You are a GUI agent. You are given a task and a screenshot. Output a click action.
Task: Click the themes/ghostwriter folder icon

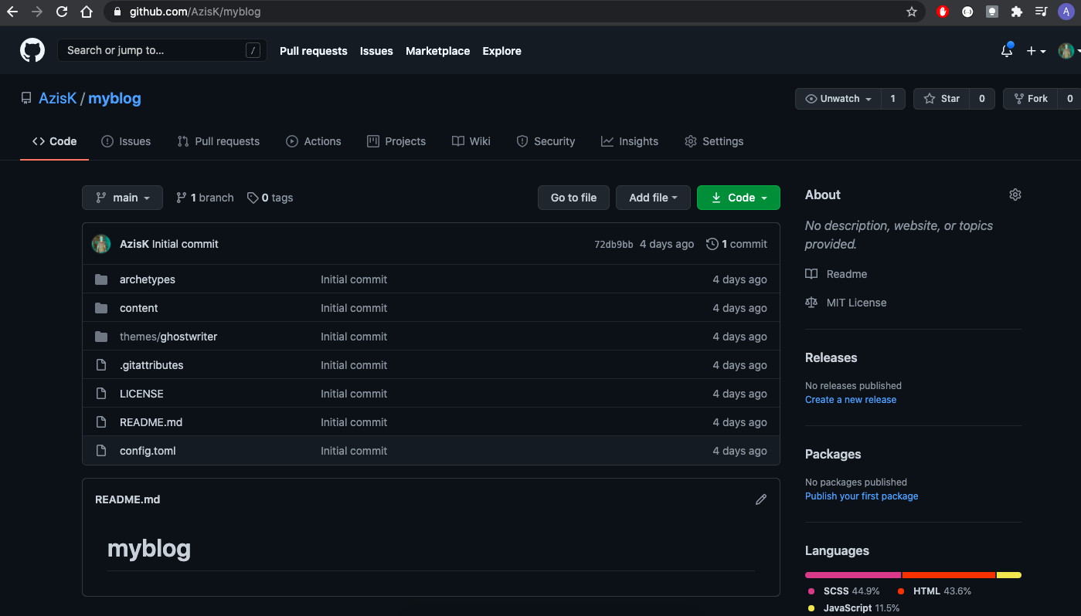point(101,337)
